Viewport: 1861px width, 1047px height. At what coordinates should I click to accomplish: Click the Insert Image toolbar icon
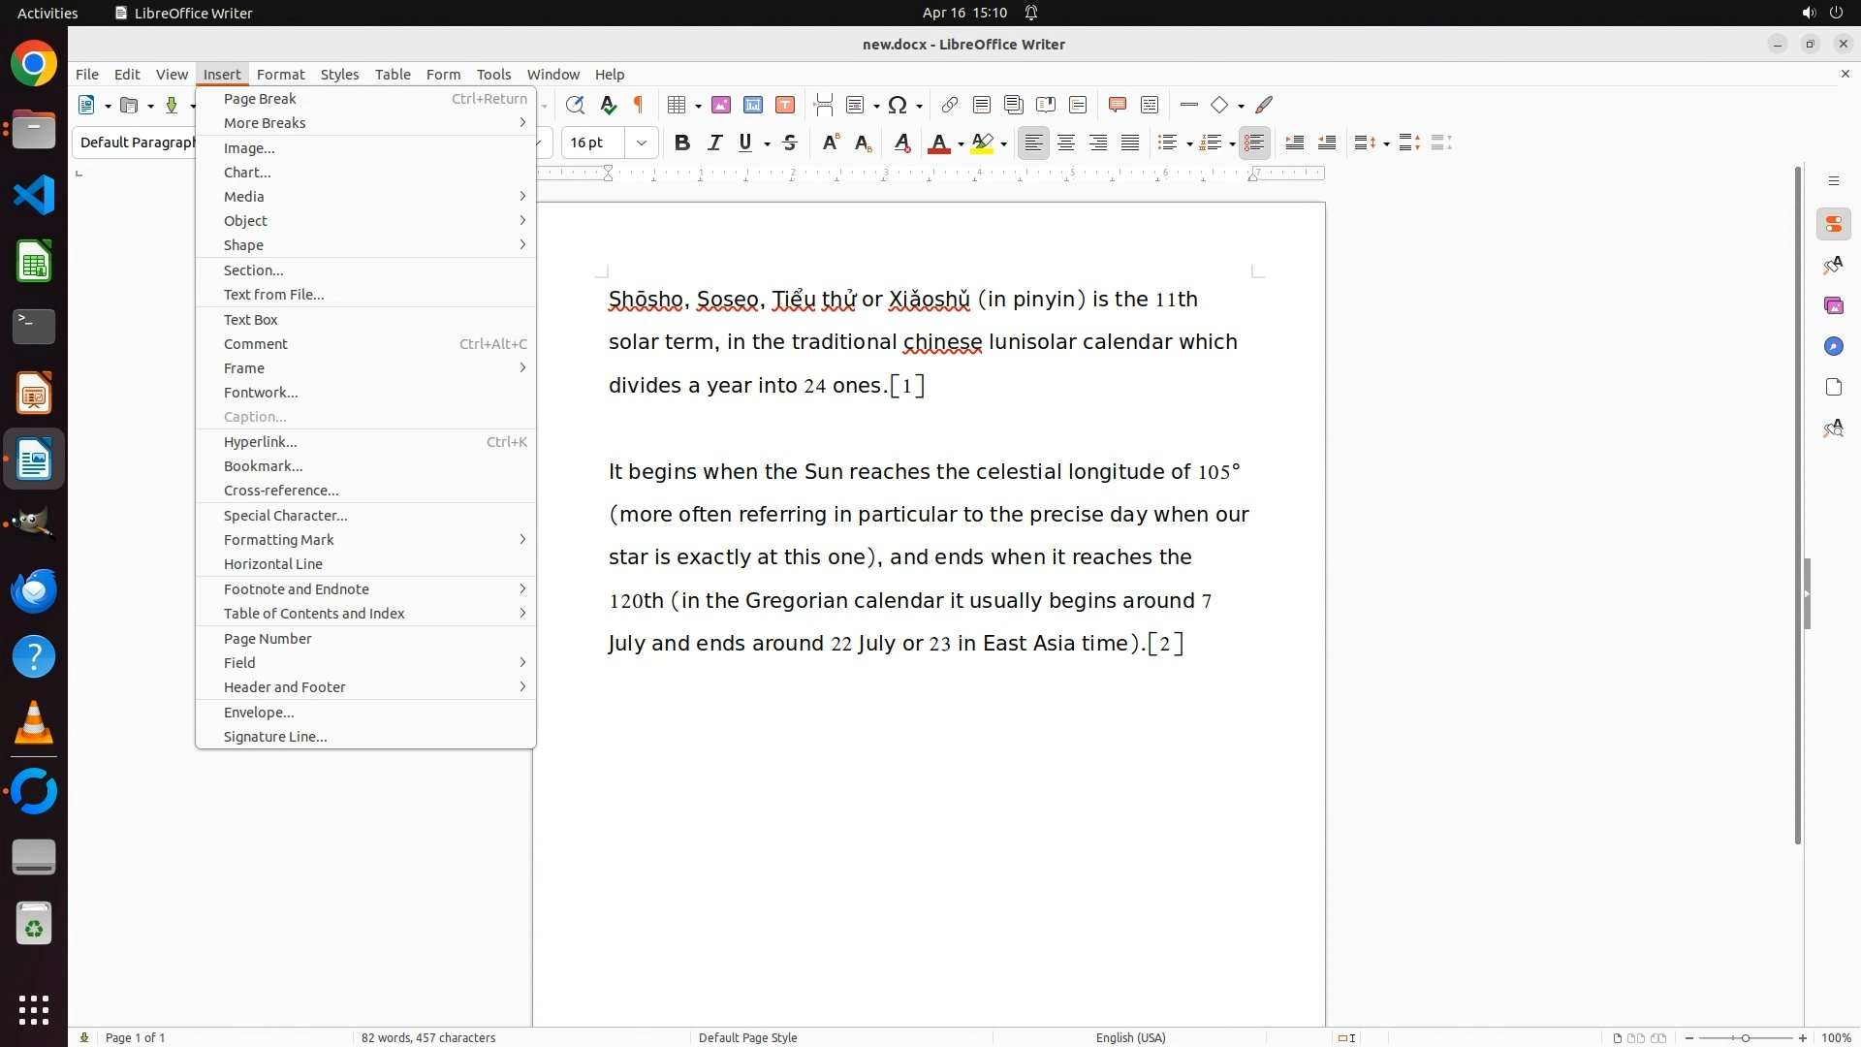[x=721, y=105]
